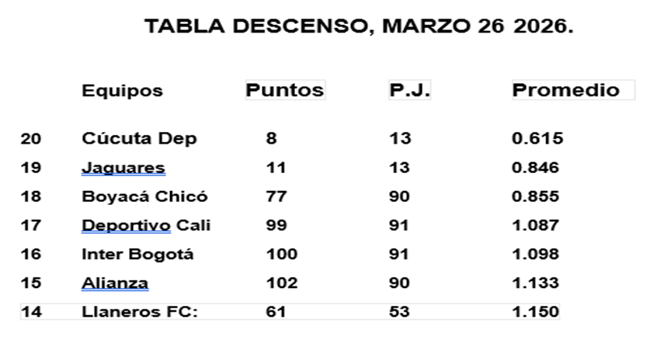Screen dimensions: 647x340
Task: Select the 'Equipos' column header
Action: coord(122,91)
